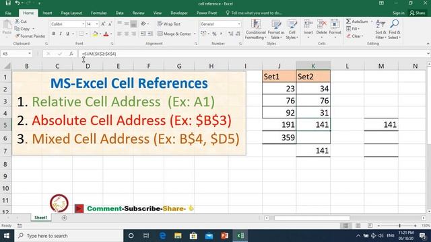431x242 pixels.
Task: Open Microsoft Edge from the taskbar
Action: (163, 236)
